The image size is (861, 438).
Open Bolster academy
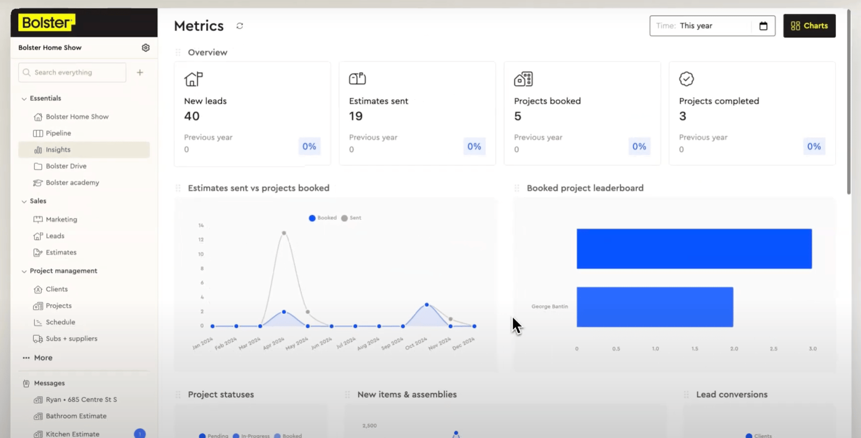click(71, 182)
